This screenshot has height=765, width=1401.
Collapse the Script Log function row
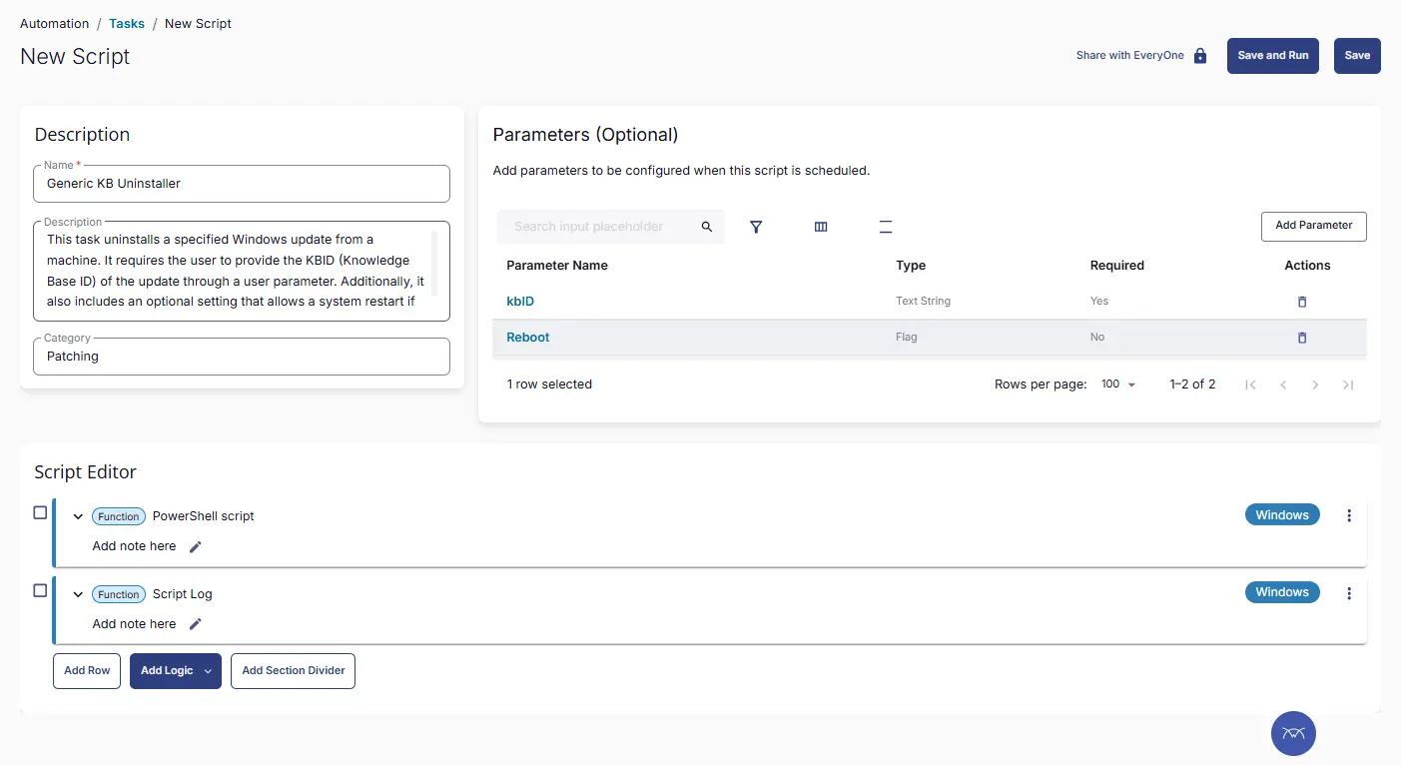(x=78, y=594)
